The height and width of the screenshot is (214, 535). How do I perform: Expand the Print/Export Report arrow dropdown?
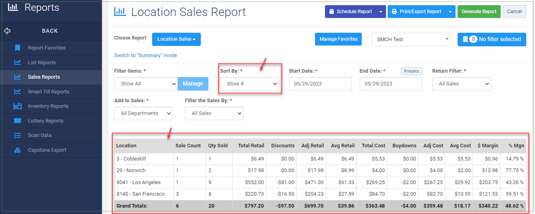click(x=450, y=12)
